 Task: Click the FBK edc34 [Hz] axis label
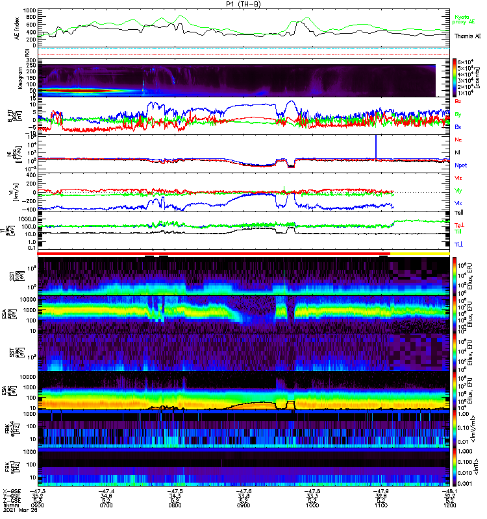pos(12,429)
